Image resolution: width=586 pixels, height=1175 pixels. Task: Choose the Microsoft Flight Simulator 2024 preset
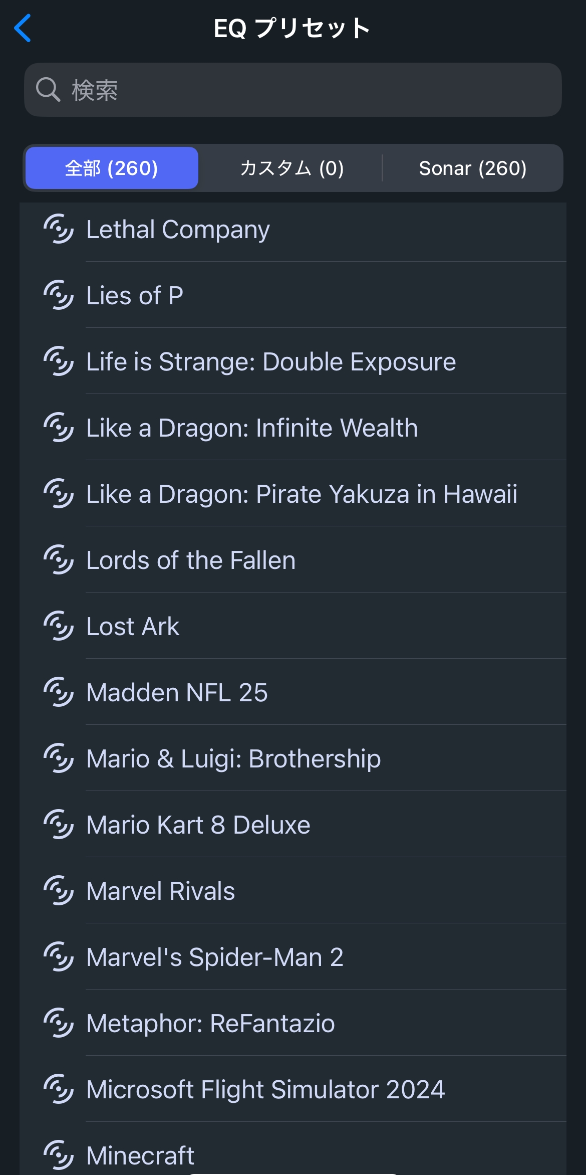(265, 1089)
